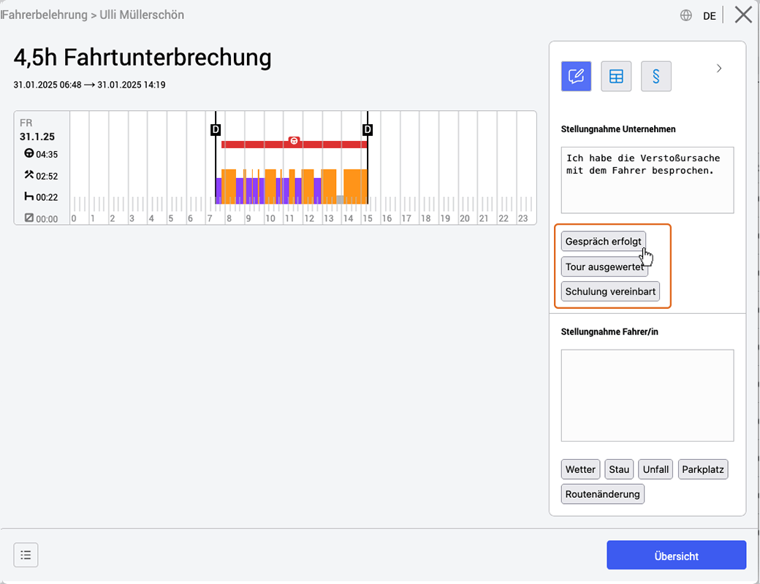
Task: Click the steering wheel icon on red bar
Action: click(294, 141)
